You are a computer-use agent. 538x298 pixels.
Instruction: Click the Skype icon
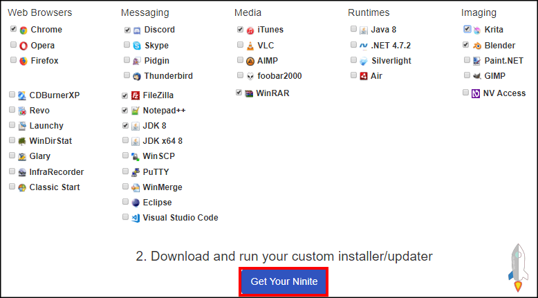tap(137, 46)
